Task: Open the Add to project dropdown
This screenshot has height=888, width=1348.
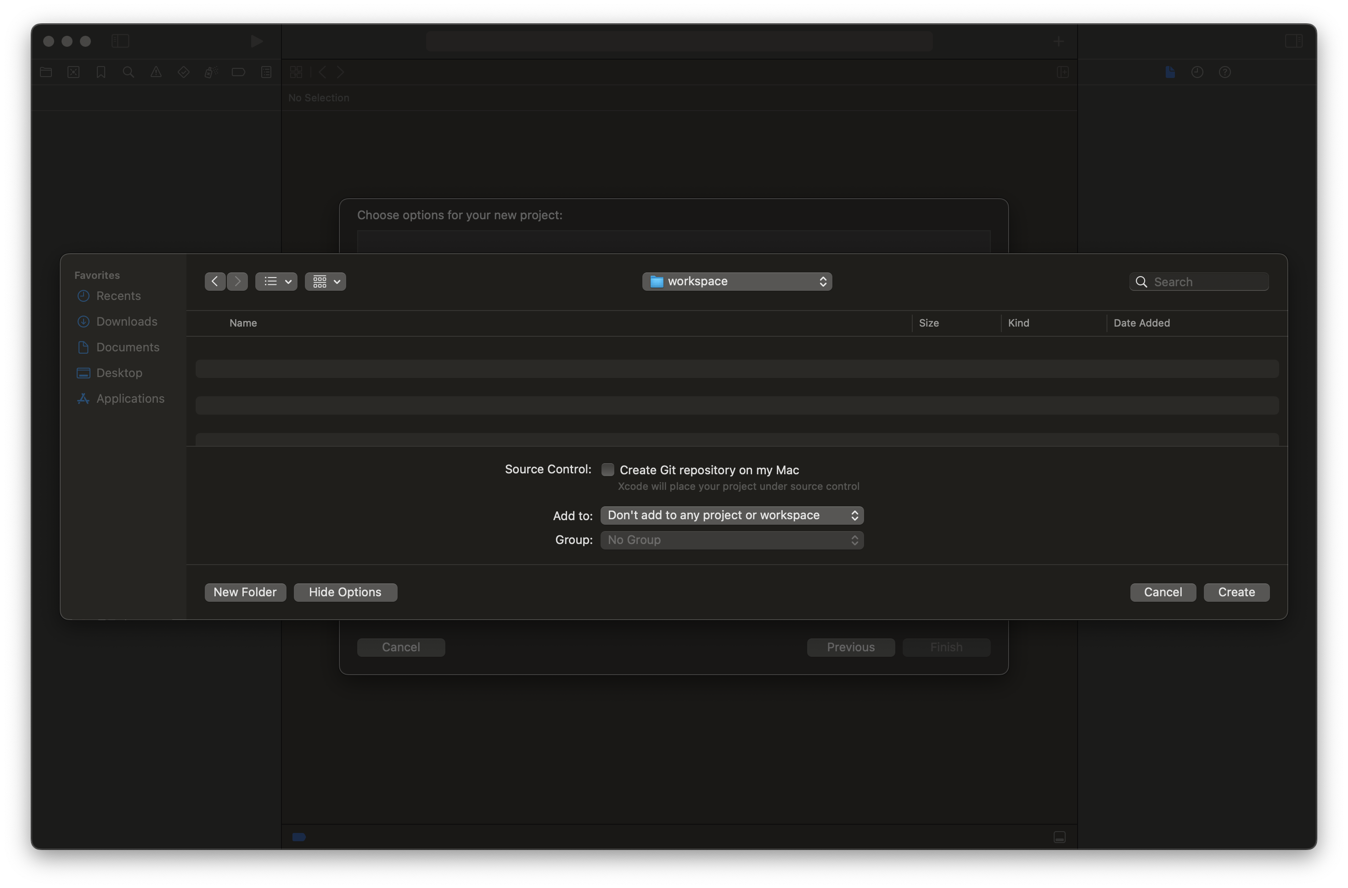Action: [731, 516]
